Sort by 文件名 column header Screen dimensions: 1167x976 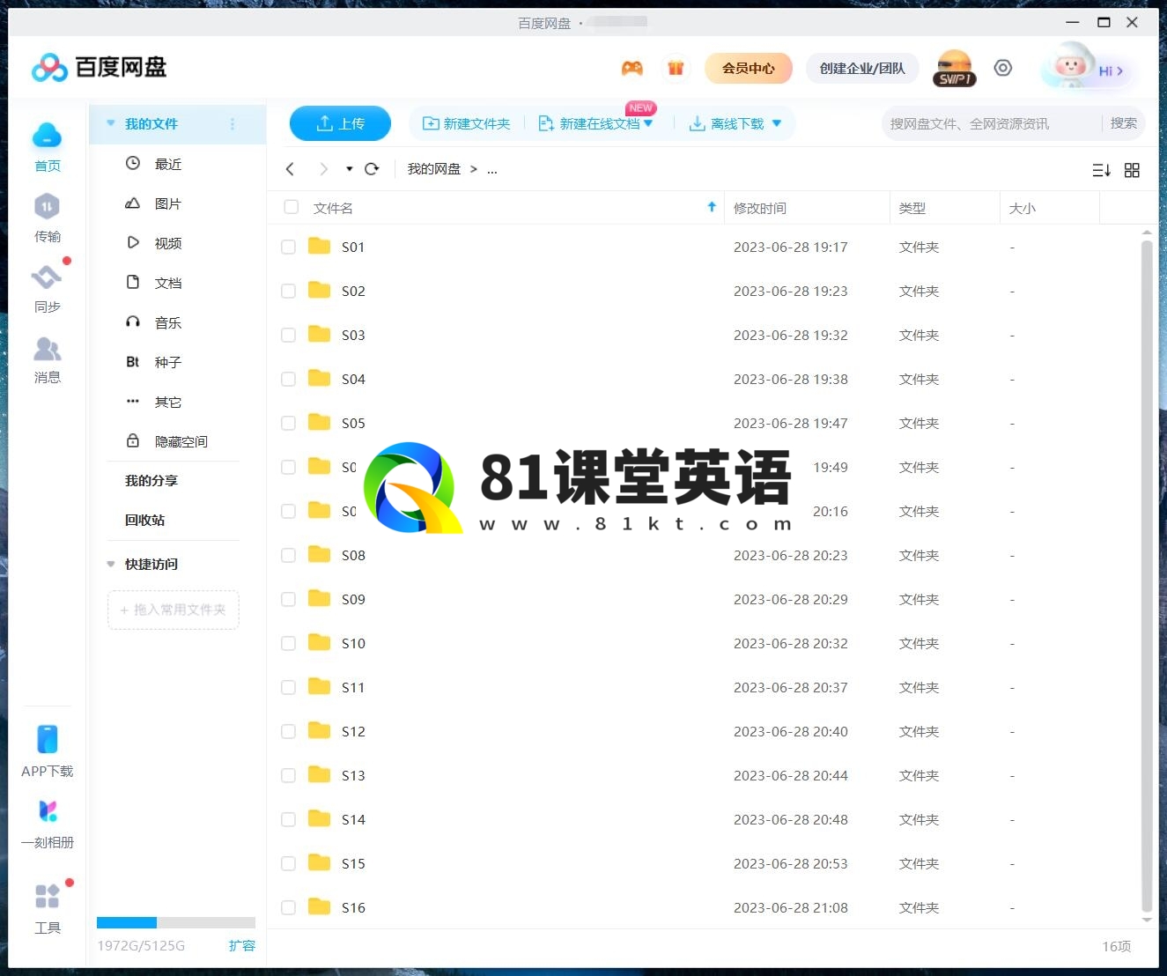pos(333,208)
